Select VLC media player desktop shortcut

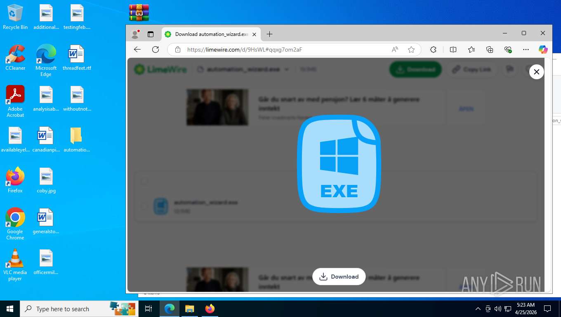(15, 265)
